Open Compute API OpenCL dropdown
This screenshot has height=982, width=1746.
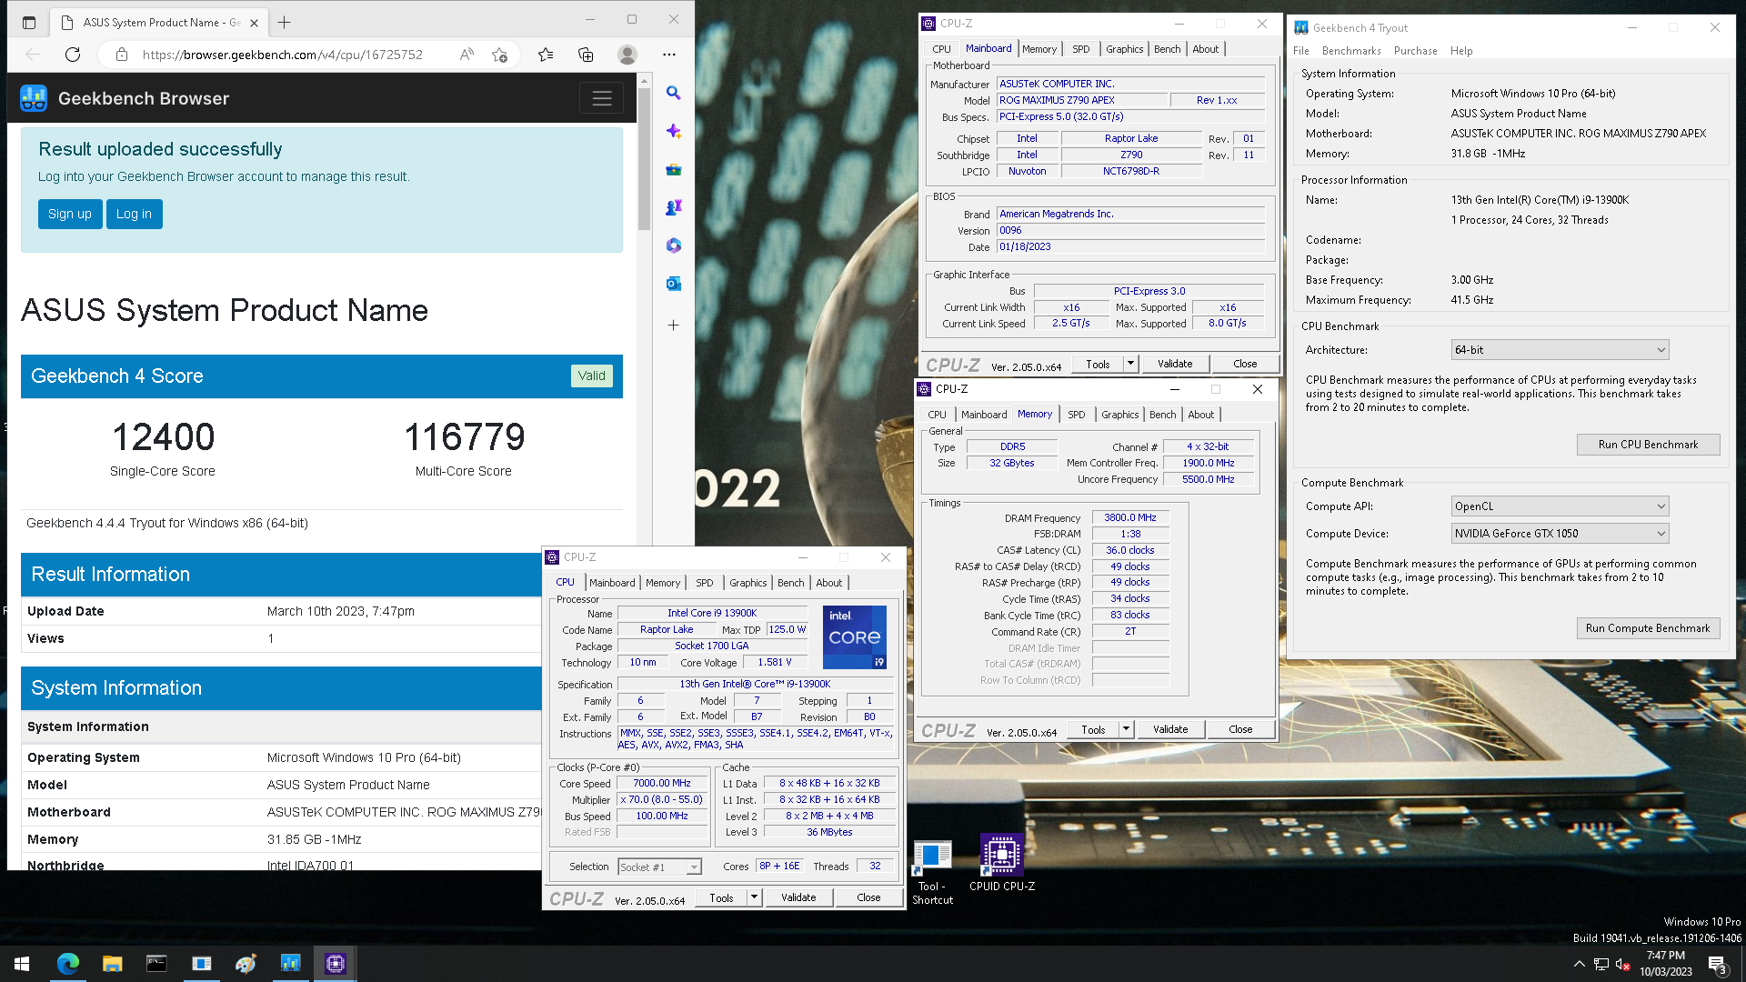point(1560,506)
